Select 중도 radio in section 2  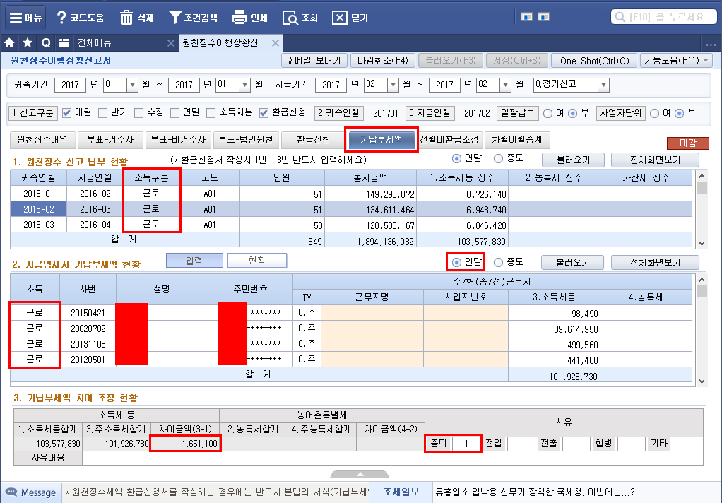pyautogui.click(x=498, y=262)
